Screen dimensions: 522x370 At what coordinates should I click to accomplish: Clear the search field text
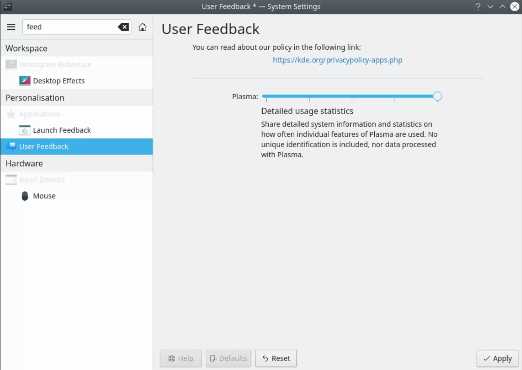coord(123,27)
